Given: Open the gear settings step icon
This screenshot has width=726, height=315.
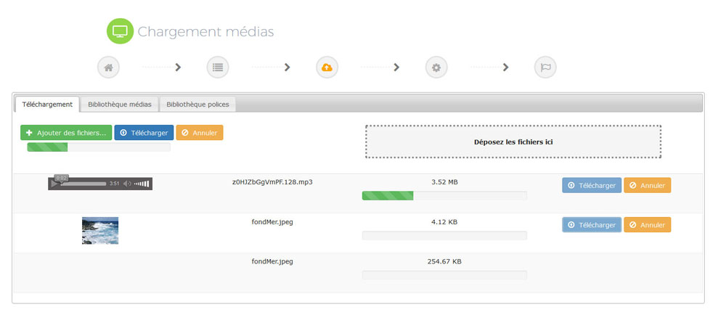Looking at the screenshot, I should [x=436, y=67].
